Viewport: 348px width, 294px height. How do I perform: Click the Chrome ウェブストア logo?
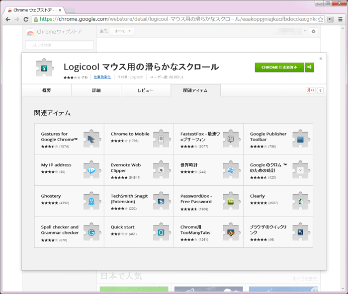point(54,32)
